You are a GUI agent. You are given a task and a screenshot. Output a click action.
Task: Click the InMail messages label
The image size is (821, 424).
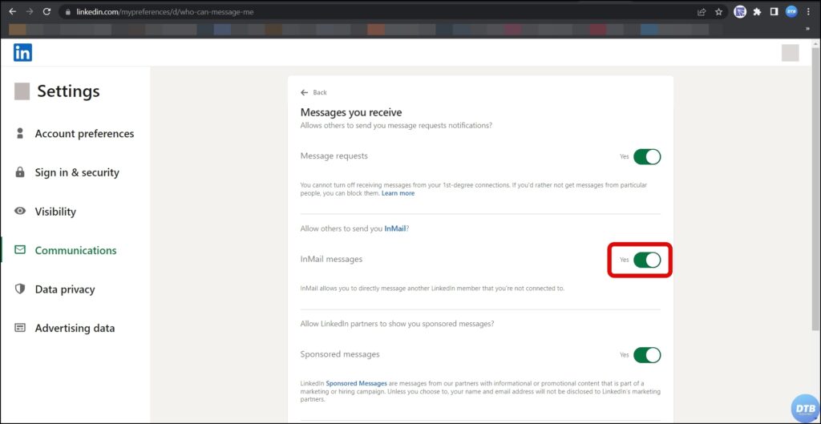[x=331, y=259]
